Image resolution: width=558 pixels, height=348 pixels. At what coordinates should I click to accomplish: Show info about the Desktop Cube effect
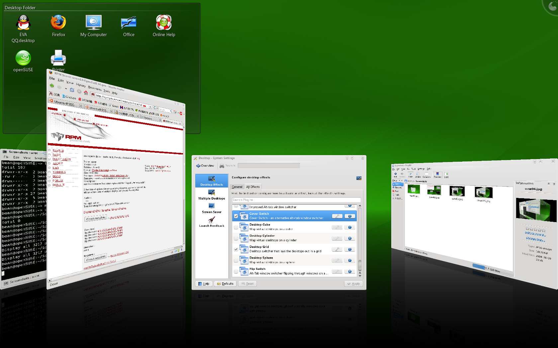(x=350, y=227)
